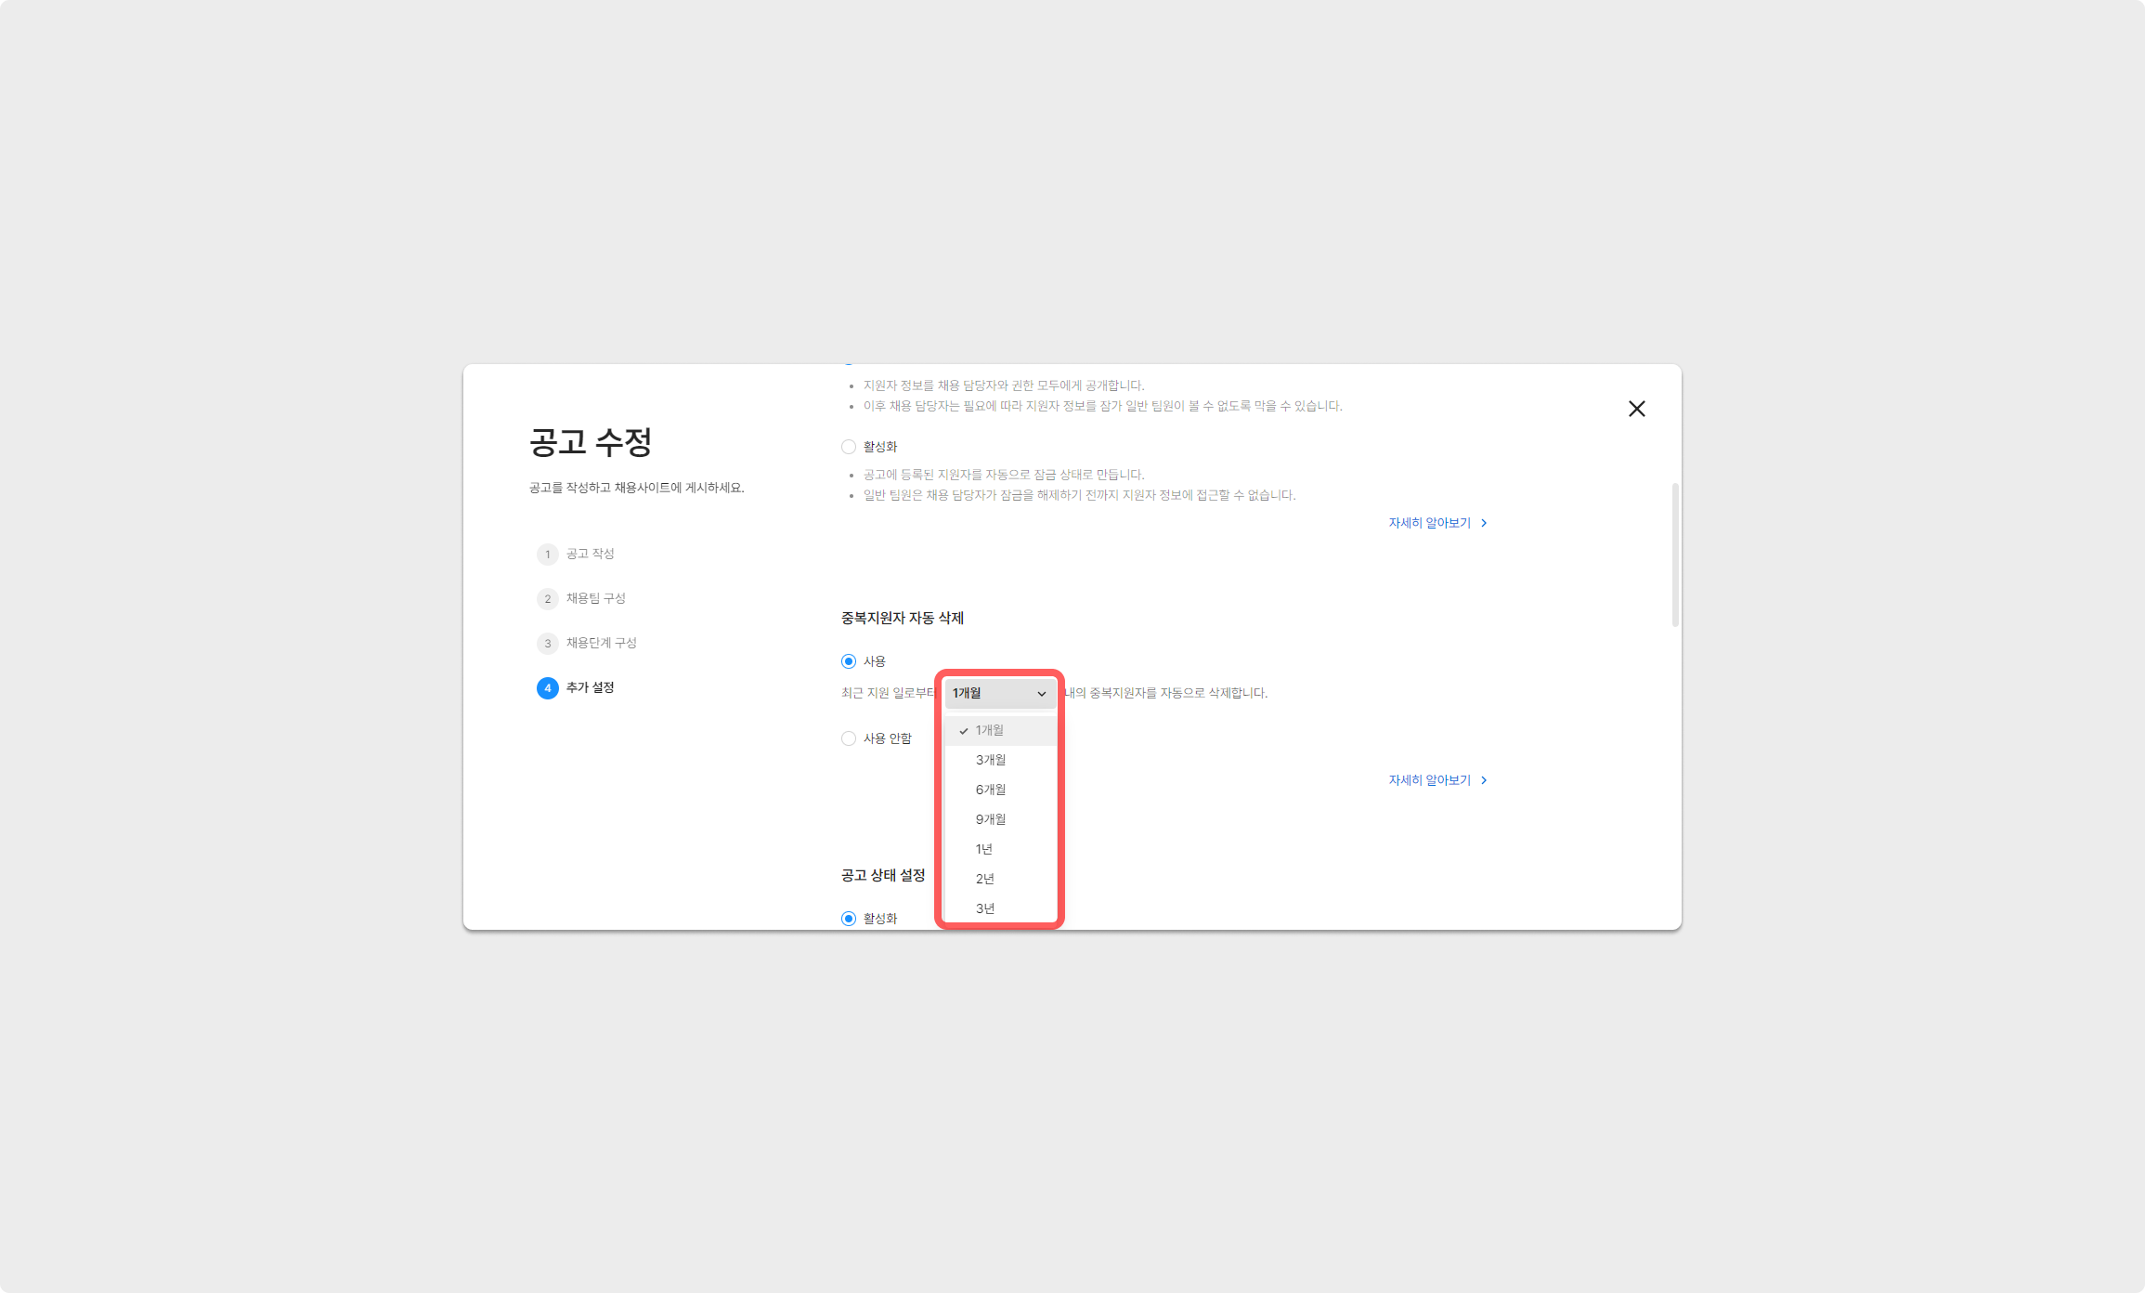The height and width of the screenshot is (1293, 2145).
Task: Collapse the 1개월 period dropdown
Action: 1000,693
